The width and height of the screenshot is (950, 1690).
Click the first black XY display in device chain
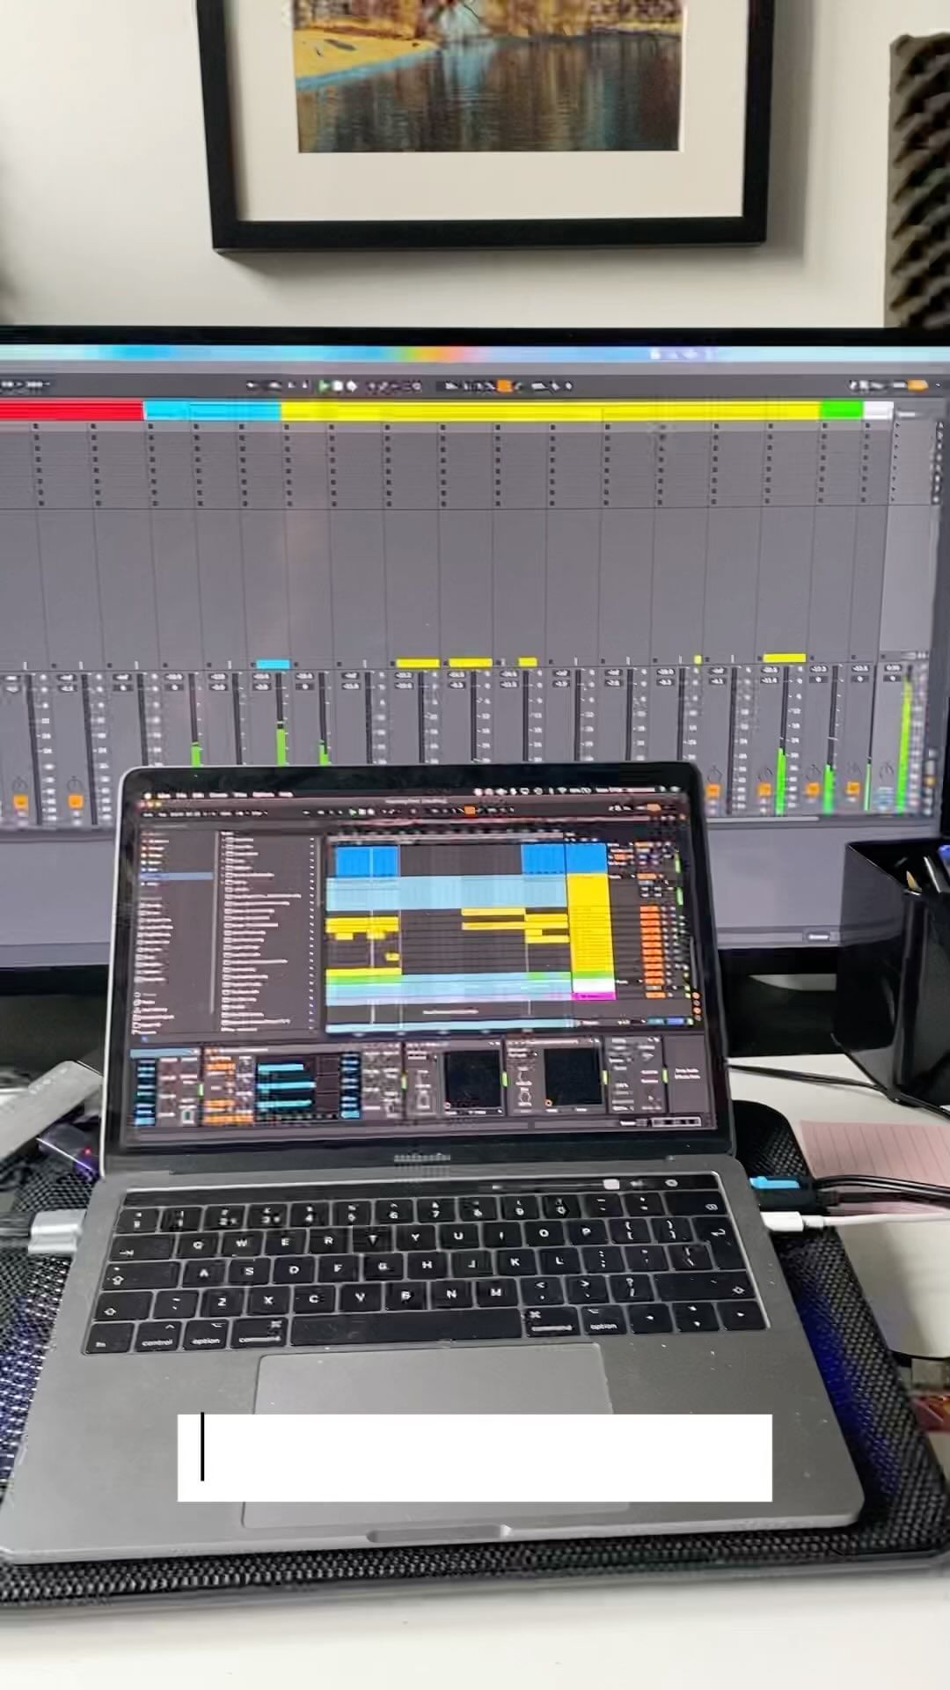[472, 1078]
